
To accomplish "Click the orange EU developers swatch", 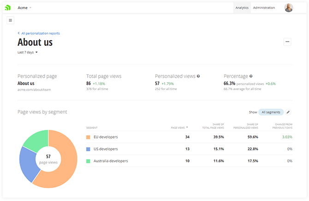I will 89,137.
